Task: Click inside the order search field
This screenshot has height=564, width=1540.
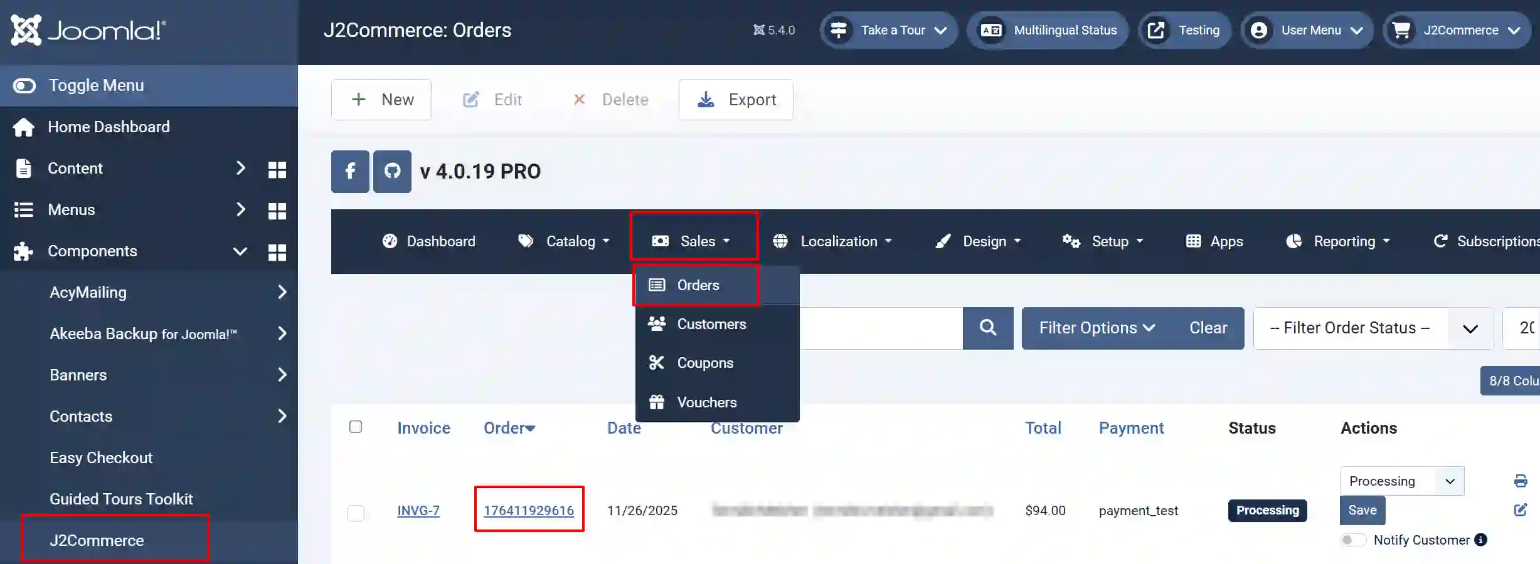Action: (x=881, y=328)
